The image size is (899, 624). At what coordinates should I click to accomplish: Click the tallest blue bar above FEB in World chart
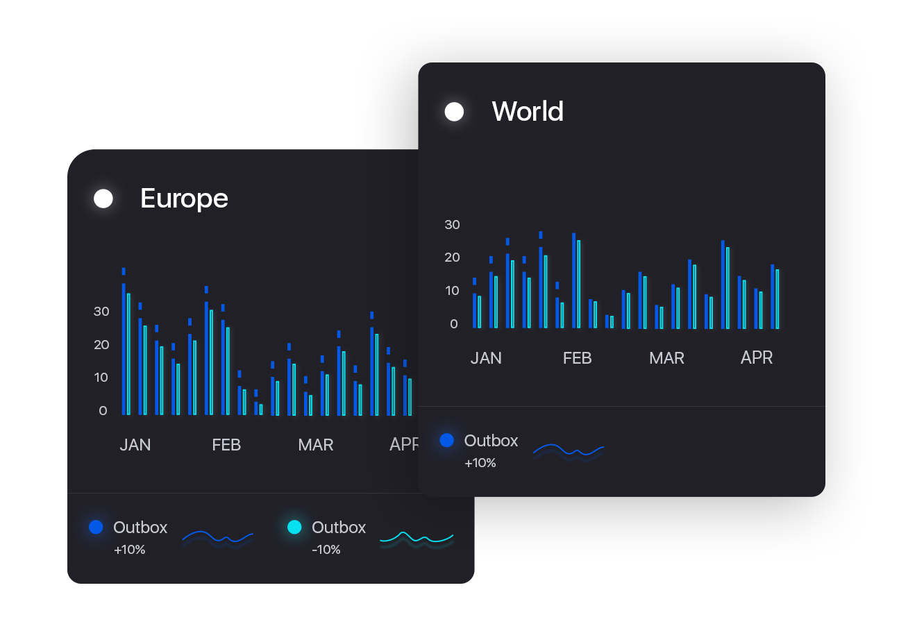(x=573, y=280)
